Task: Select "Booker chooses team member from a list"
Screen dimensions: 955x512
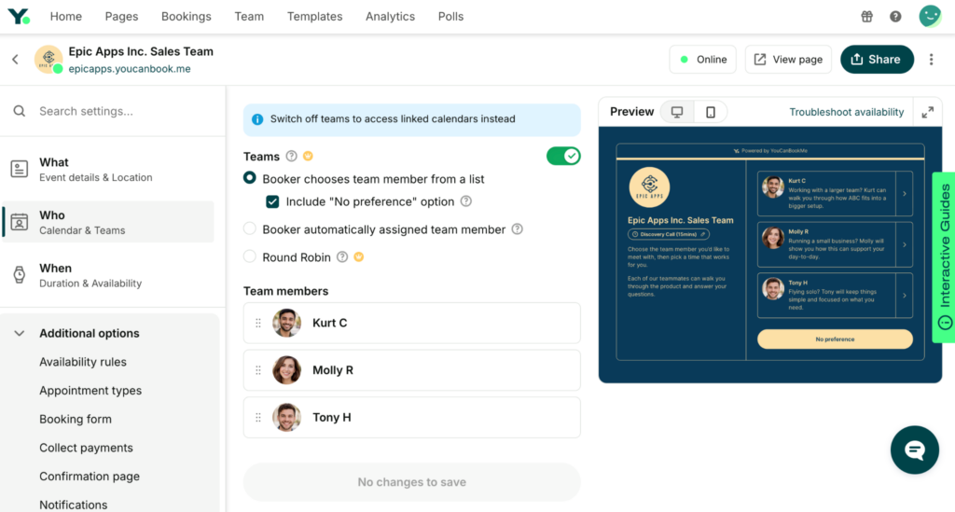Action: click(x=250, y=178)
